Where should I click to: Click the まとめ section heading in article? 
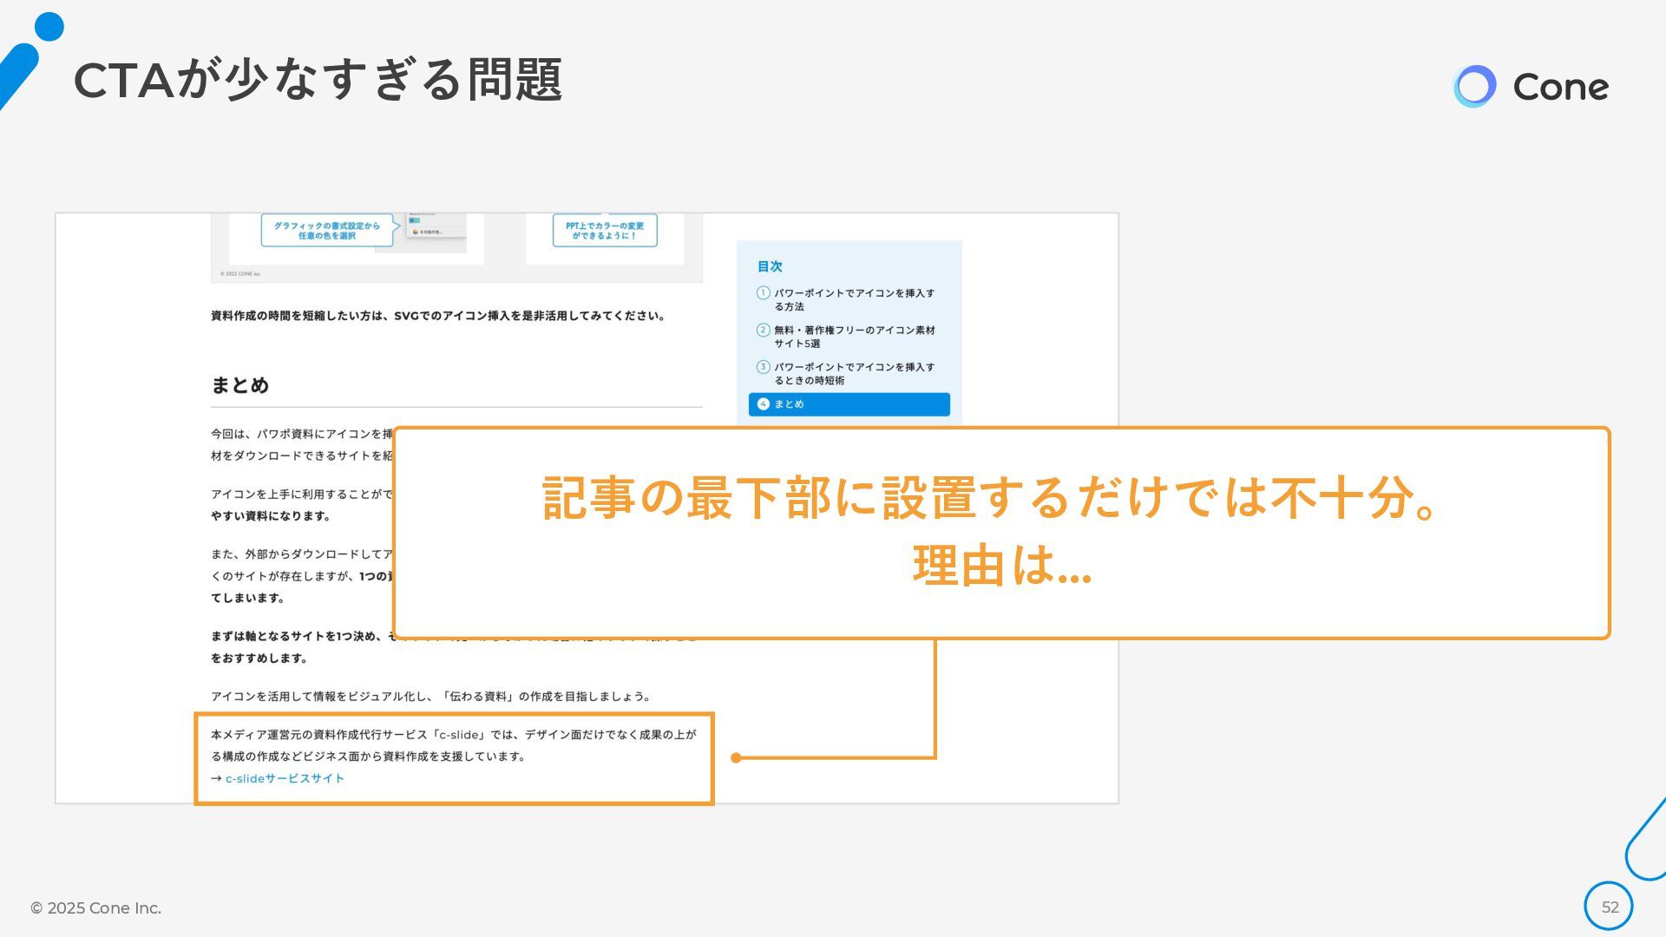point(239,385)
